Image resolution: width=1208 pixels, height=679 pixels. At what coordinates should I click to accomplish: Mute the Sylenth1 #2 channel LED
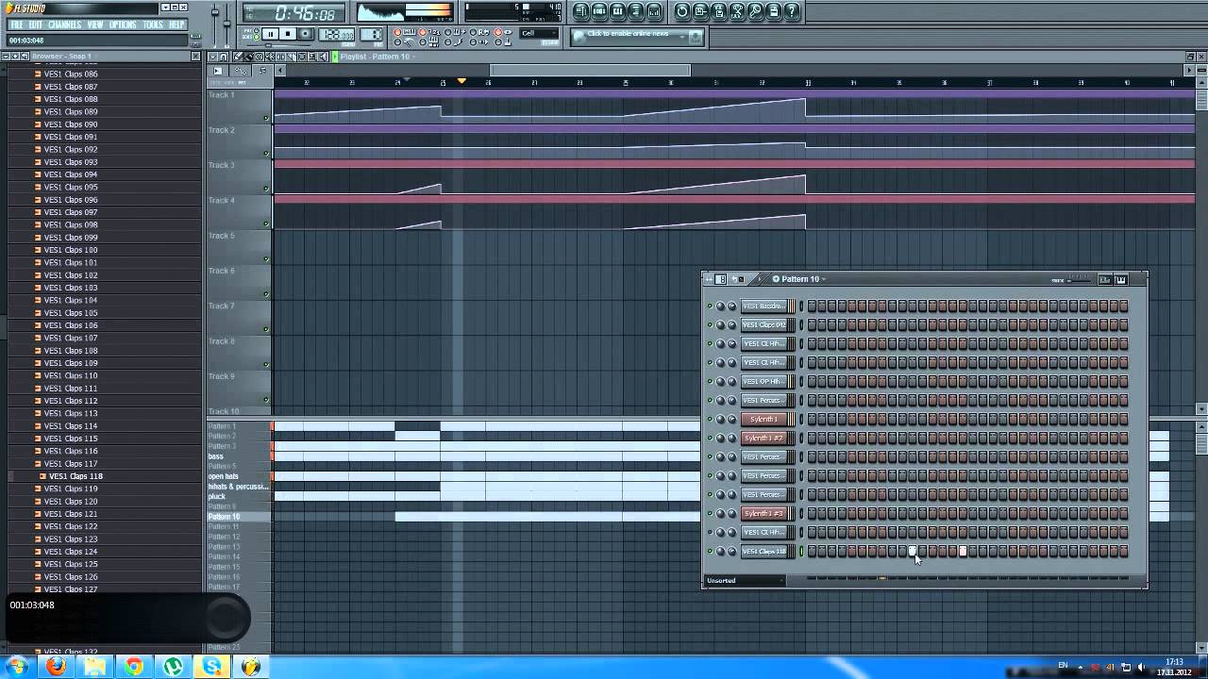pyautogui.click(x=710, y=438)
